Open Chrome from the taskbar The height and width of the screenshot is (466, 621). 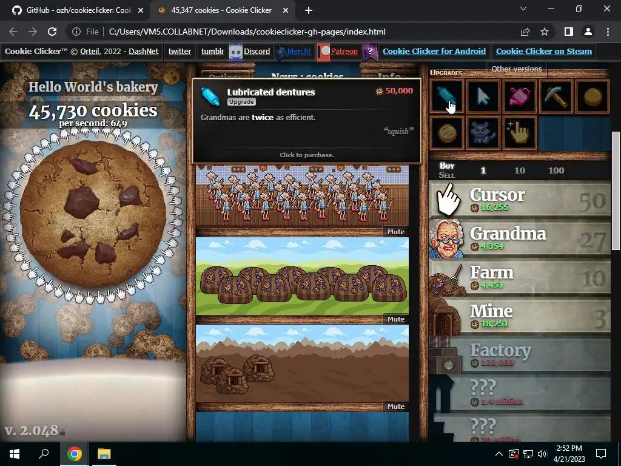click(x=74, y=454)
